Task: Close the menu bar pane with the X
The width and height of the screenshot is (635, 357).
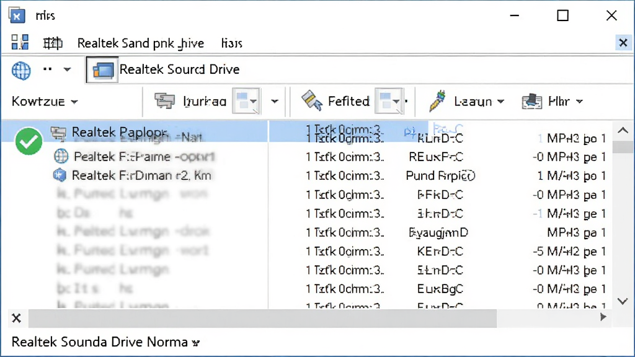Action: [623, 43]
